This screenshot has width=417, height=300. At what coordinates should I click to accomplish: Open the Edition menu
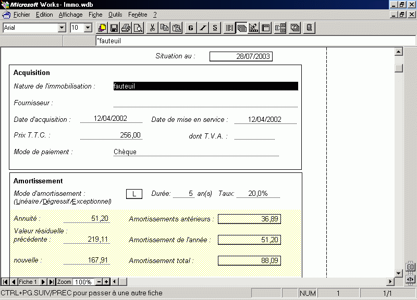pos(44,15)
